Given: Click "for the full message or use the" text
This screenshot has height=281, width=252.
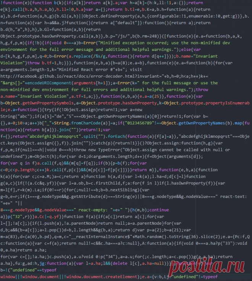Looking at the screenshot, I should point(180,83).
